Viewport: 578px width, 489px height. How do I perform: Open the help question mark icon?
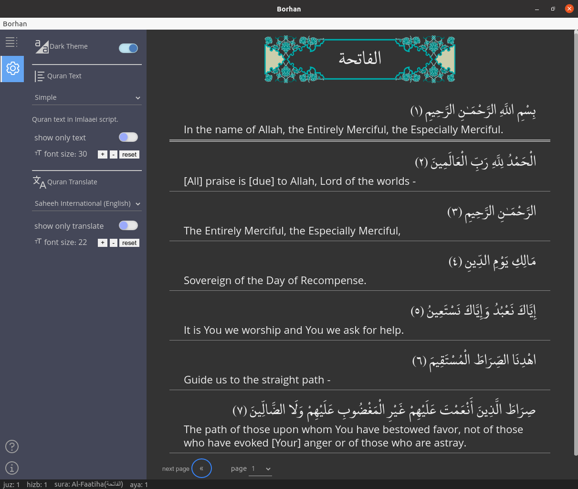coord(12,446)
